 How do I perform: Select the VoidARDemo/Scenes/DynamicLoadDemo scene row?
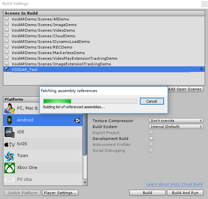click(x=104, y=42)
